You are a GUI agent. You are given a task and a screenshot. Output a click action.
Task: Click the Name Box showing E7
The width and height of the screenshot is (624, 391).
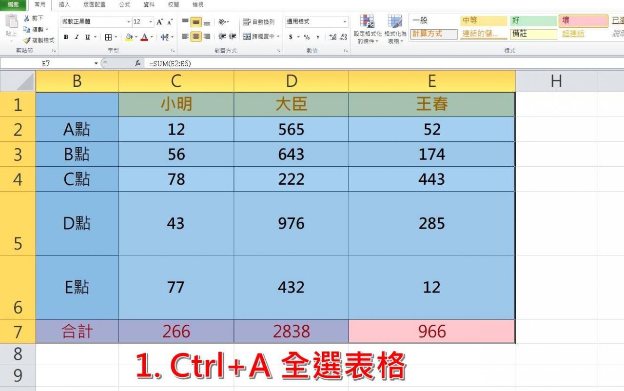(46, 63)
